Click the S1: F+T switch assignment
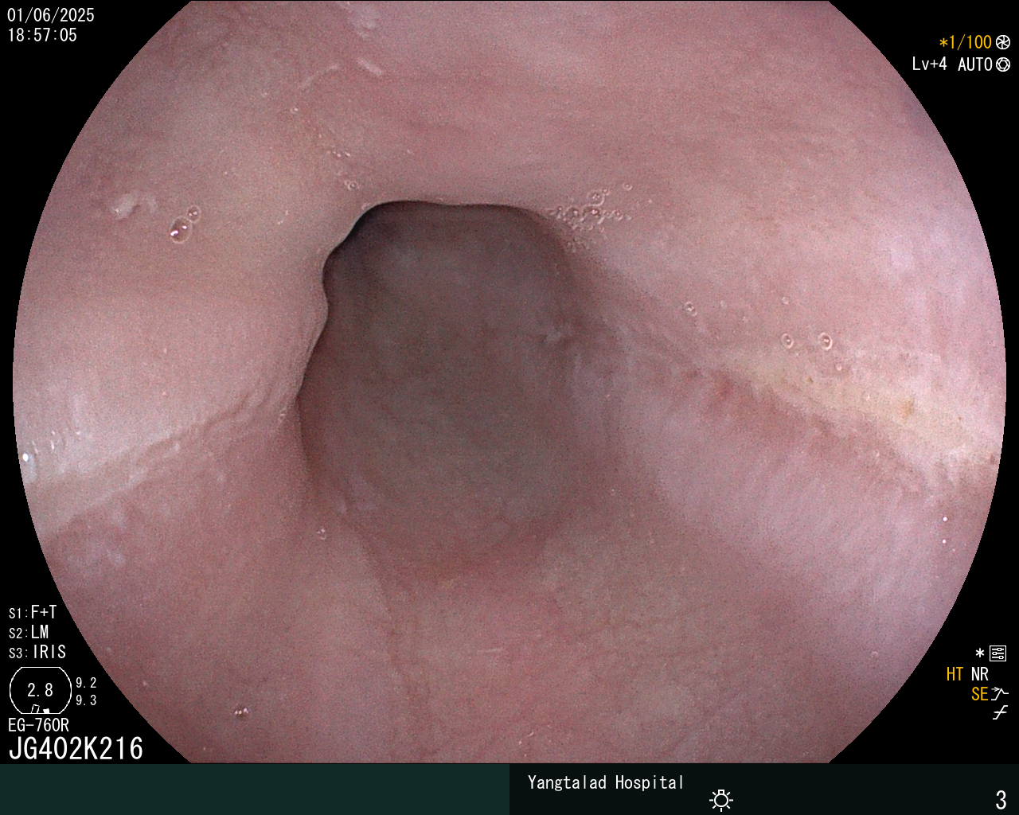The width and height of the screenshot is (1019, 815). point(33,613)
